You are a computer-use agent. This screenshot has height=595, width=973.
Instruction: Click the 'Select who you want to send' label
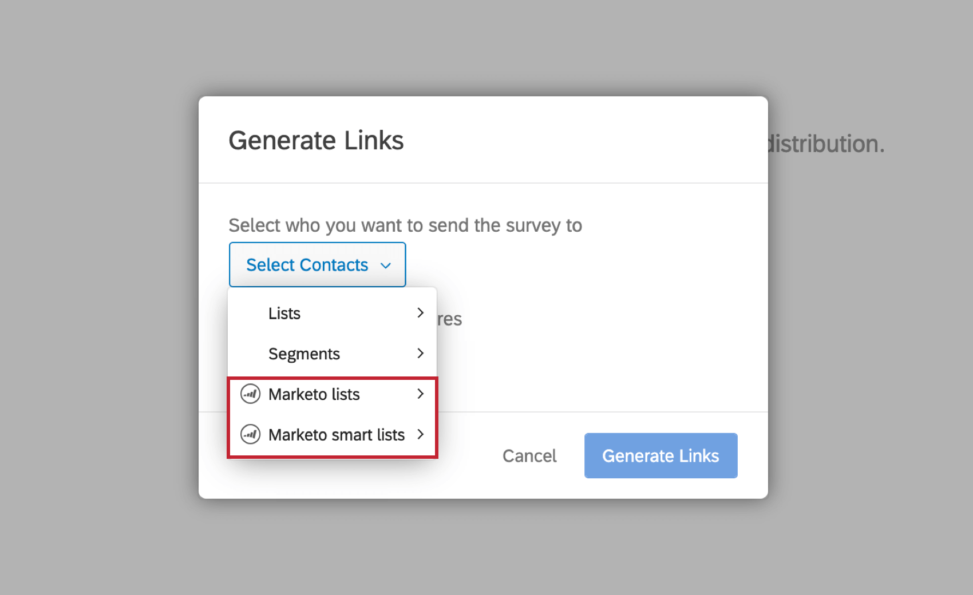coord(405,225)
